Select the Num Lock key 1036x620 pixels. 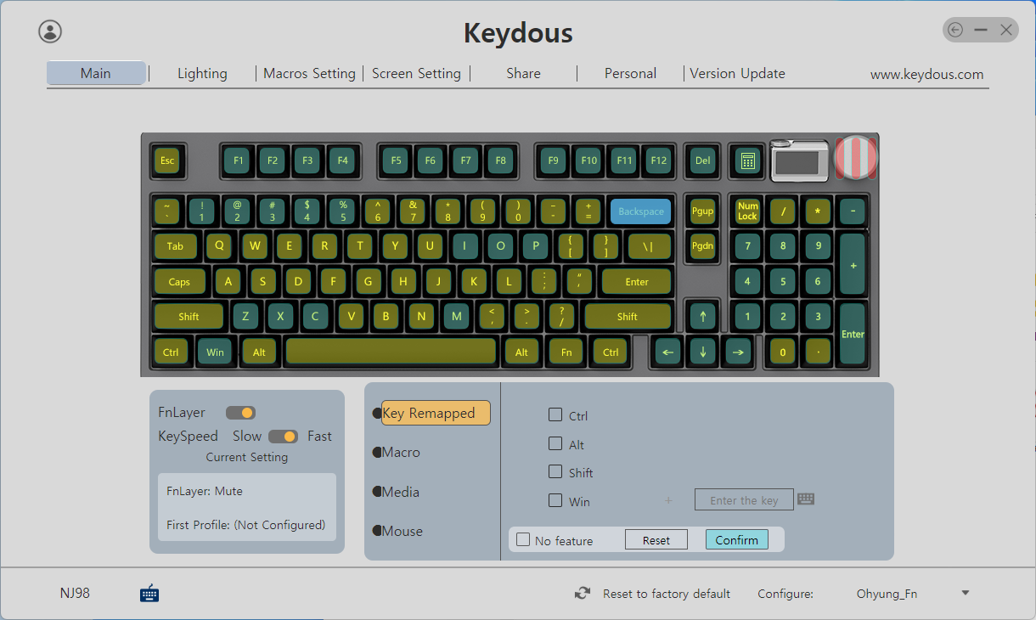[x=747, y=211]
